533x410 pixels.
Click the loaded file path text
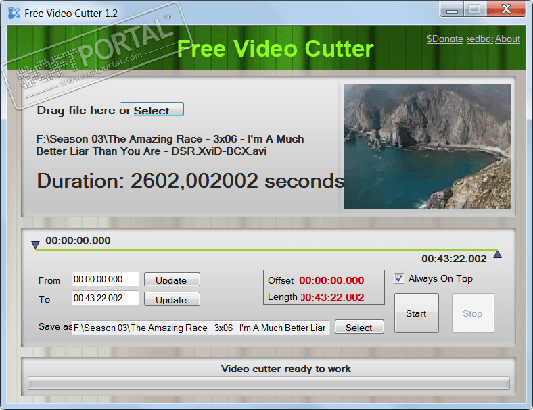170,145
